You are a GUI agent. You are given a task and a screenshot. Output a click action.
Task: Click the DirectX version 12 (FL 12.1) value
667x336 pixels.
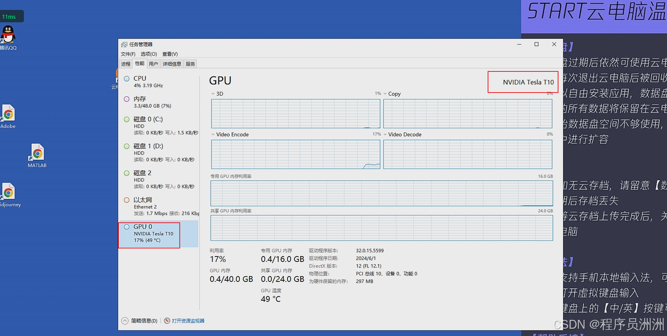369,266
